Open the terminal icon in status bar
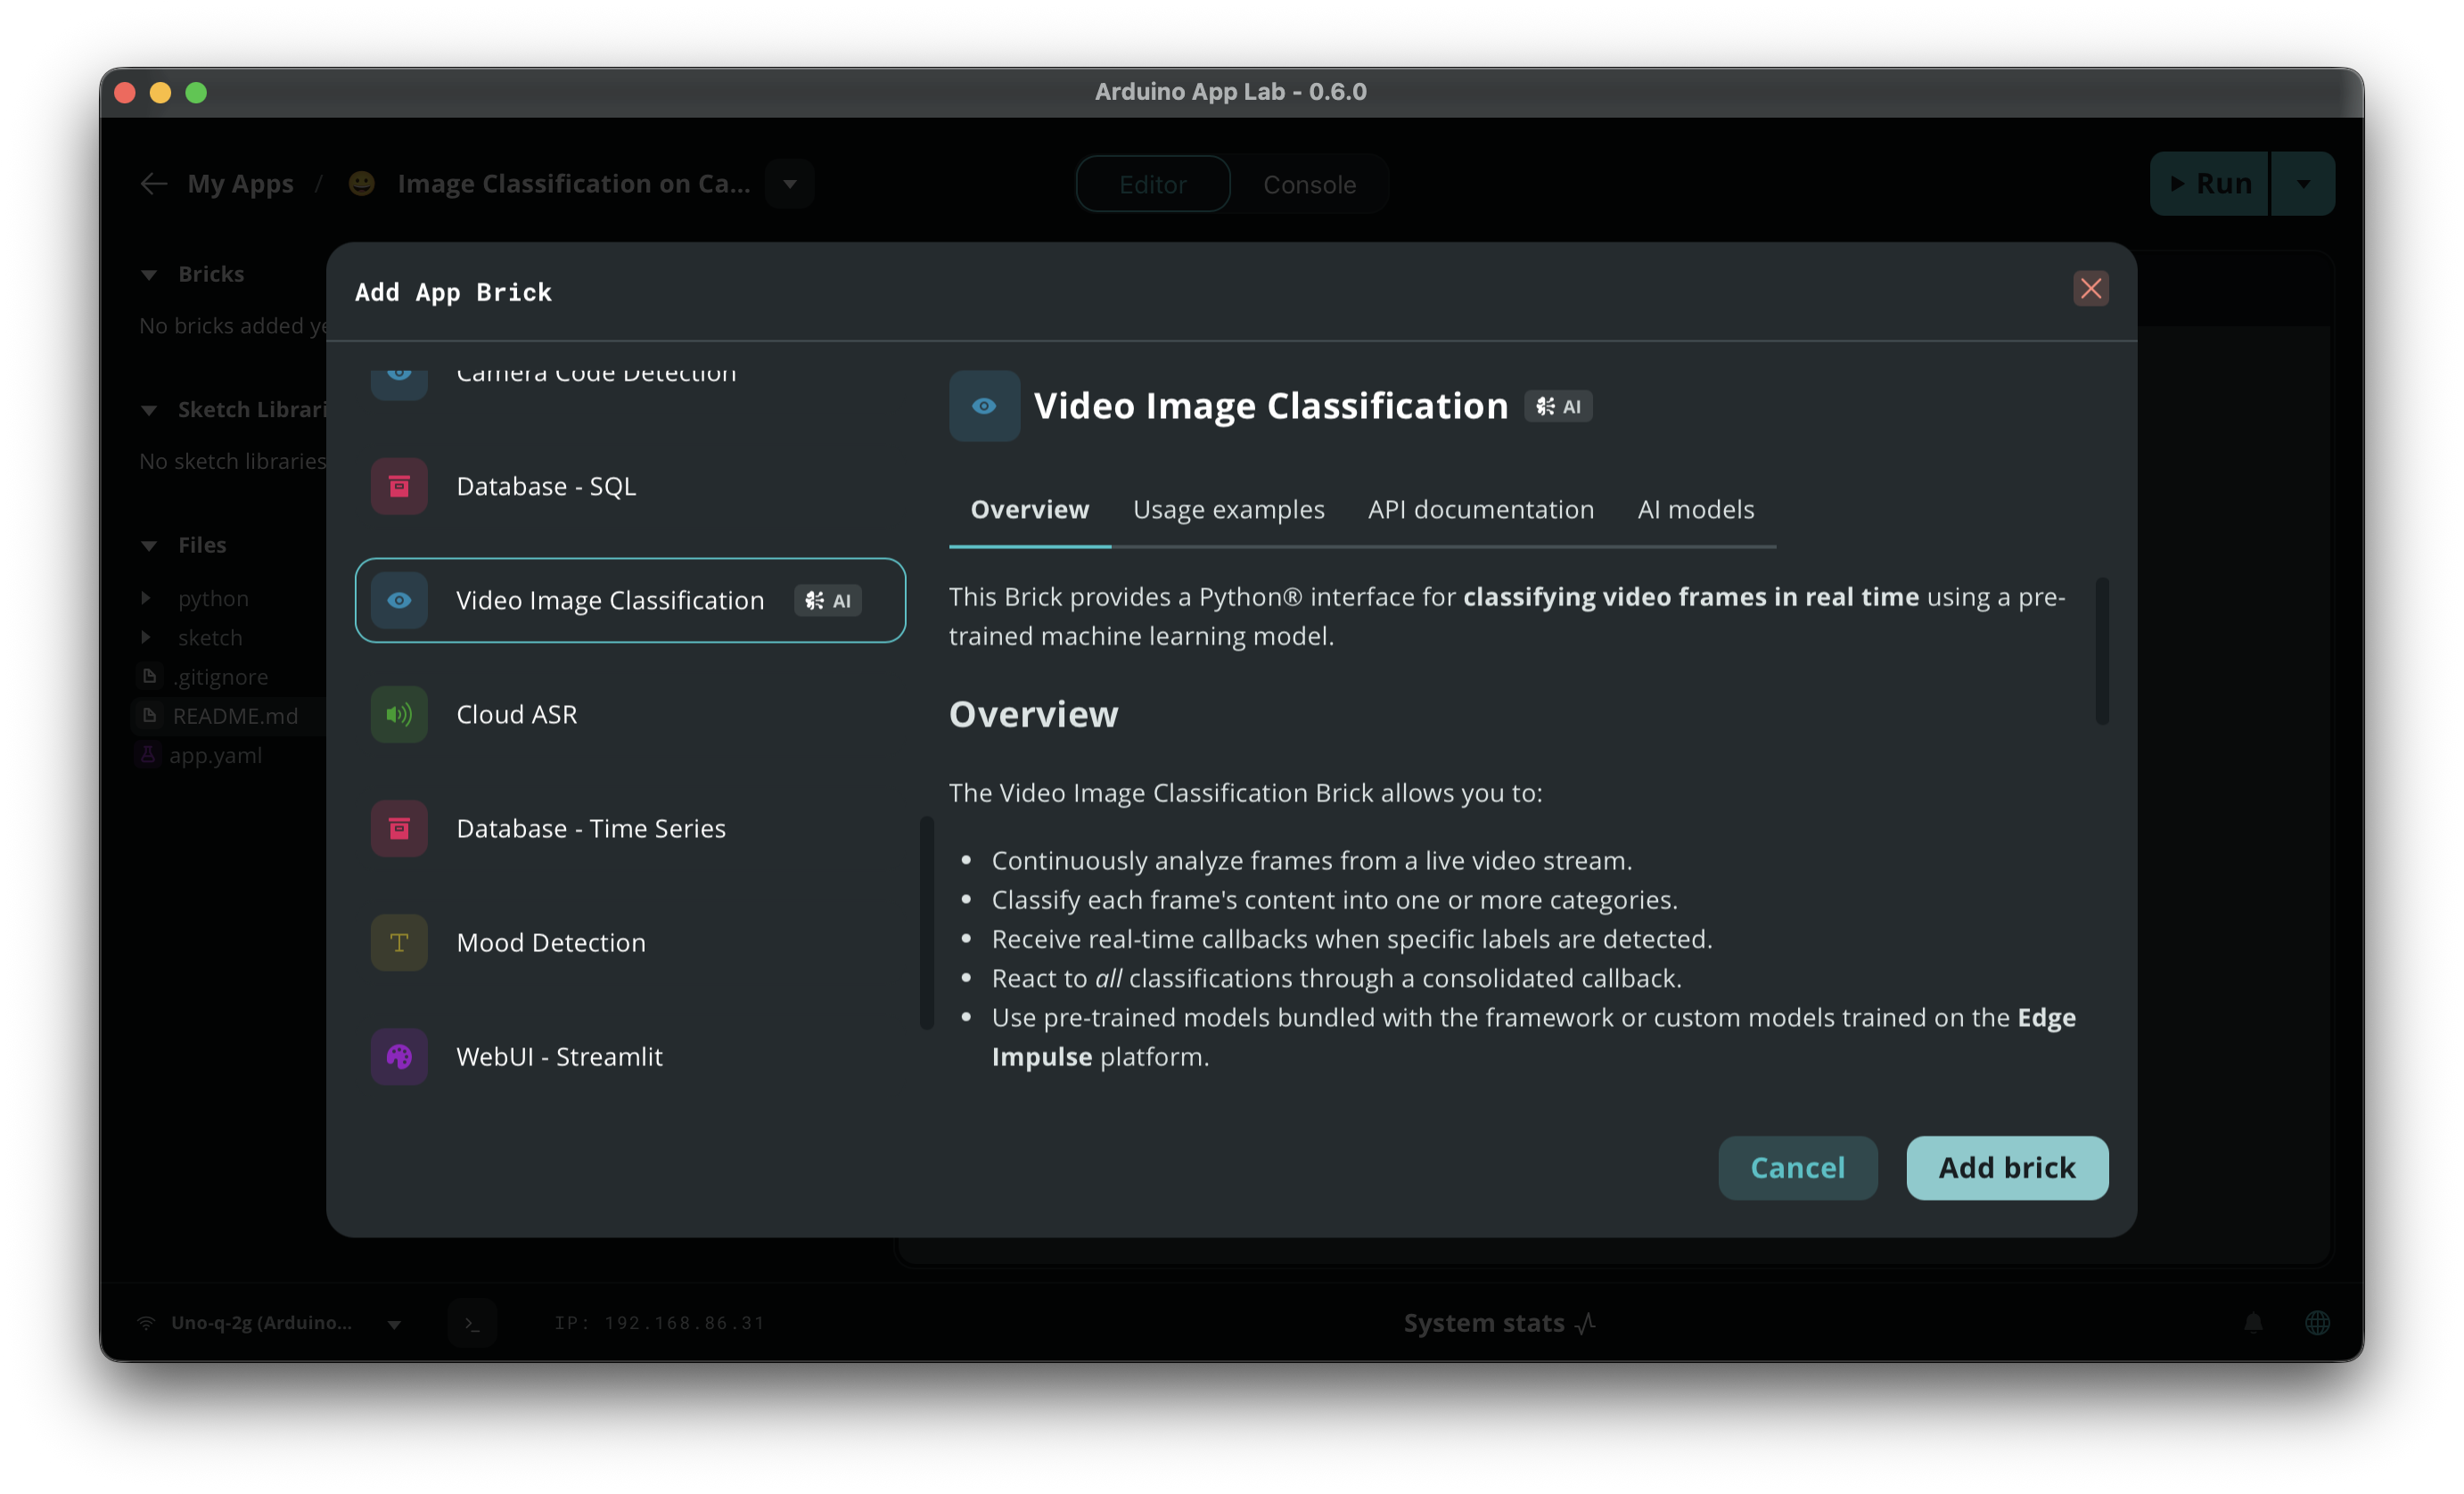This screenshot has width=2464, height=1494. (472, 1323)
